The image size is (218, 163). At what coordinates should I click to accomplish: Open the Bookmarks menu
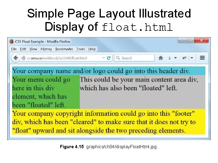click(64, 49)
